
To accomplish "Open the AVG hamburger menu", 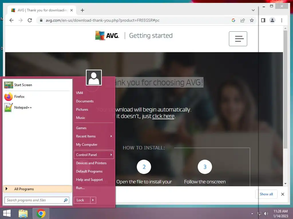I will [x=238, y=39].
